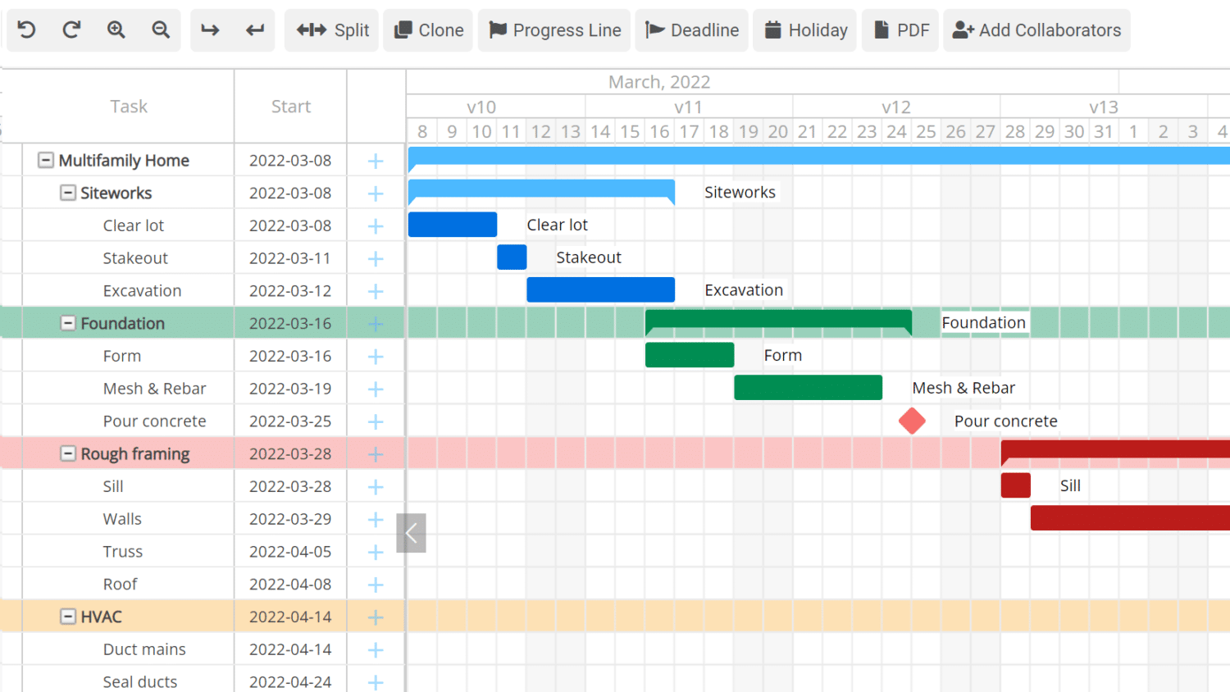Zoom out using the magnifier minus icon
1230x692 pixels.
pos(161,30)
